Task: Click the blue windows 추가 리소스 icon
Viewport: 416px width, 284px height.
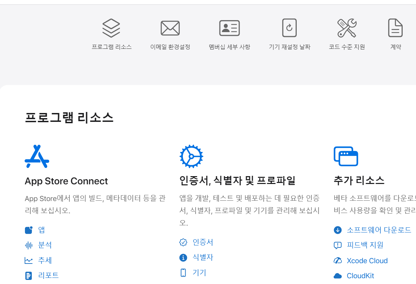Action: click(346, 156)
